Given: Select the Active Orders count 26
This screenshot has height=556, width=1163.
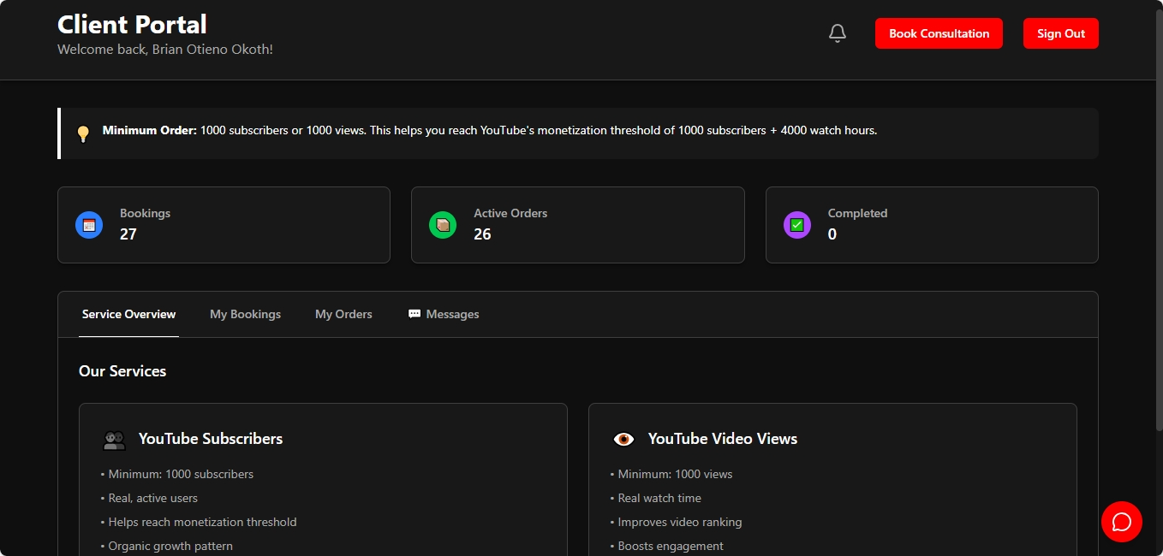Looking at the screenshot, I should [482, 234].
